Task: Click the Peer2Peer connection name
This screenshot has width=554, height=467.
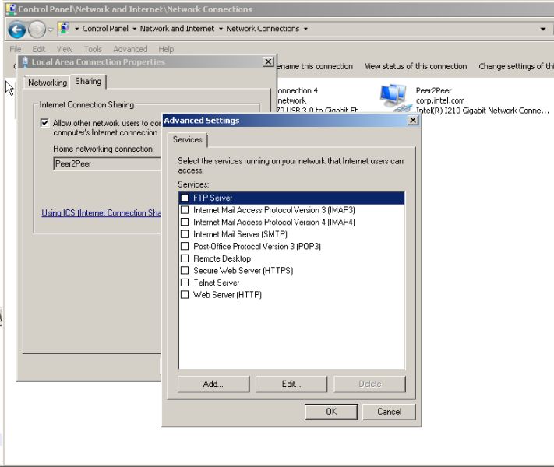Action: click(x=433, y=90)
